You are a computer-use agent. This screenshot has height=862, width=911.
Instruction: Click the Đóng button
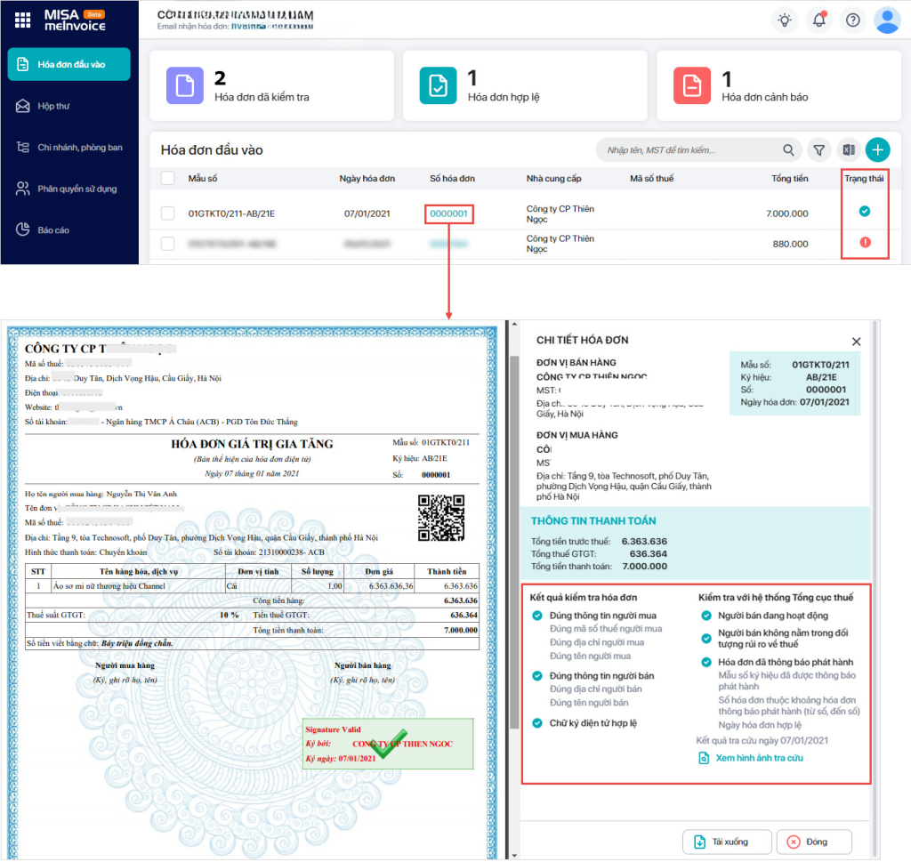[x=814, y=842]
